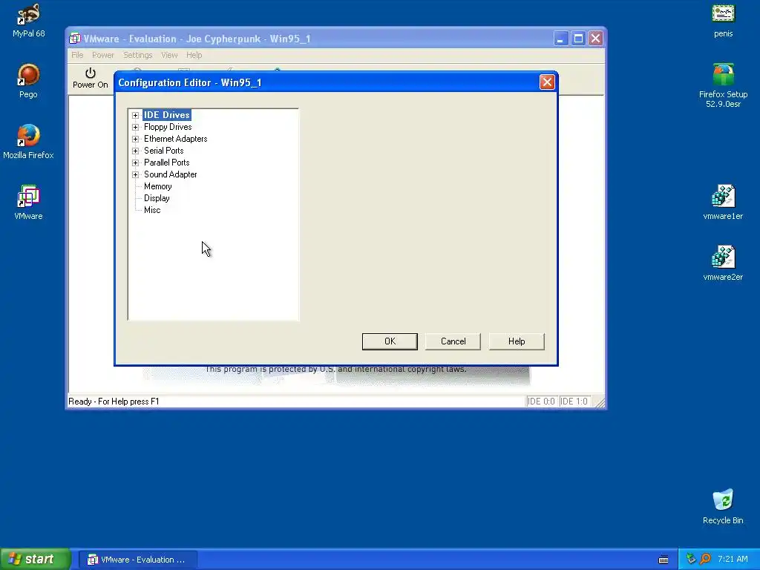Select IDE Drives in the tree
760x570 pixels.
[167, 115]
